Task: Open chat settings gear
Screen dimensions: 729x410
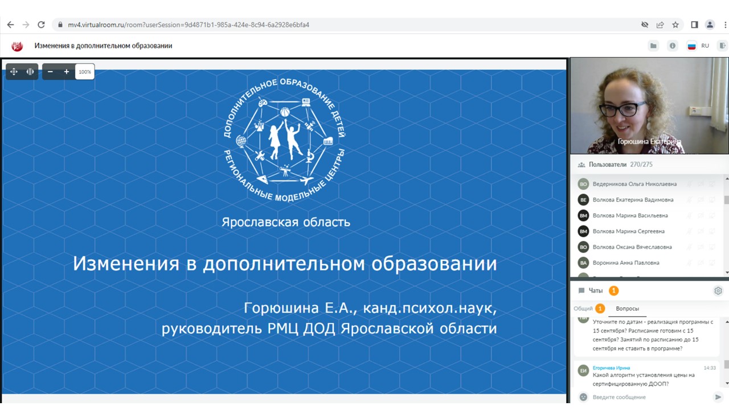Action: point(718,290)
